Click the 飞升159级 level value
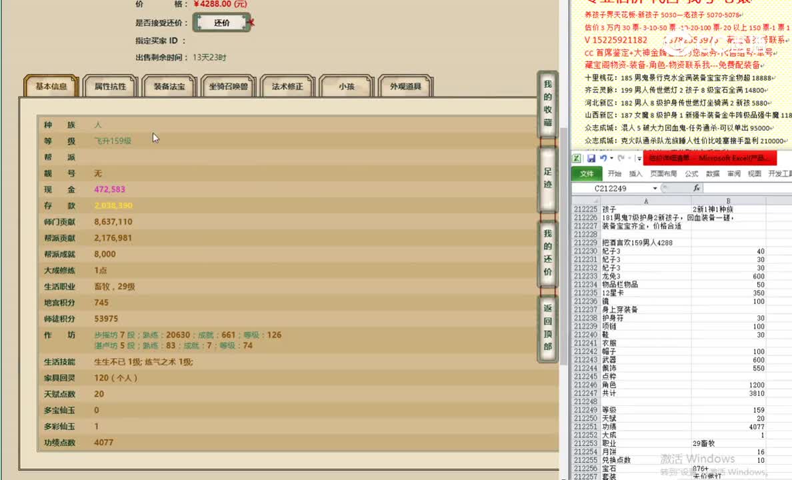Image resolution: width=792 pixels, height=480 pixels. pos(113,141)
